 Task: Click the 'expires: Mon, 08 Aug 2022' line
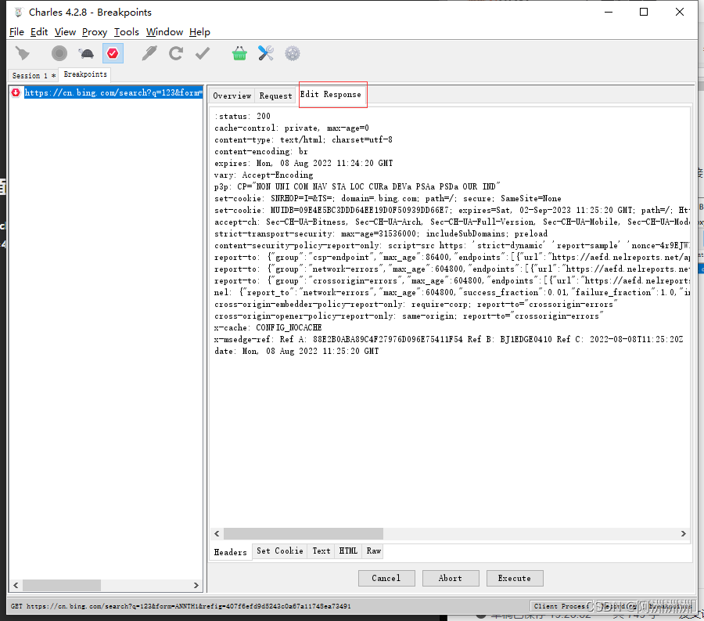304,163
